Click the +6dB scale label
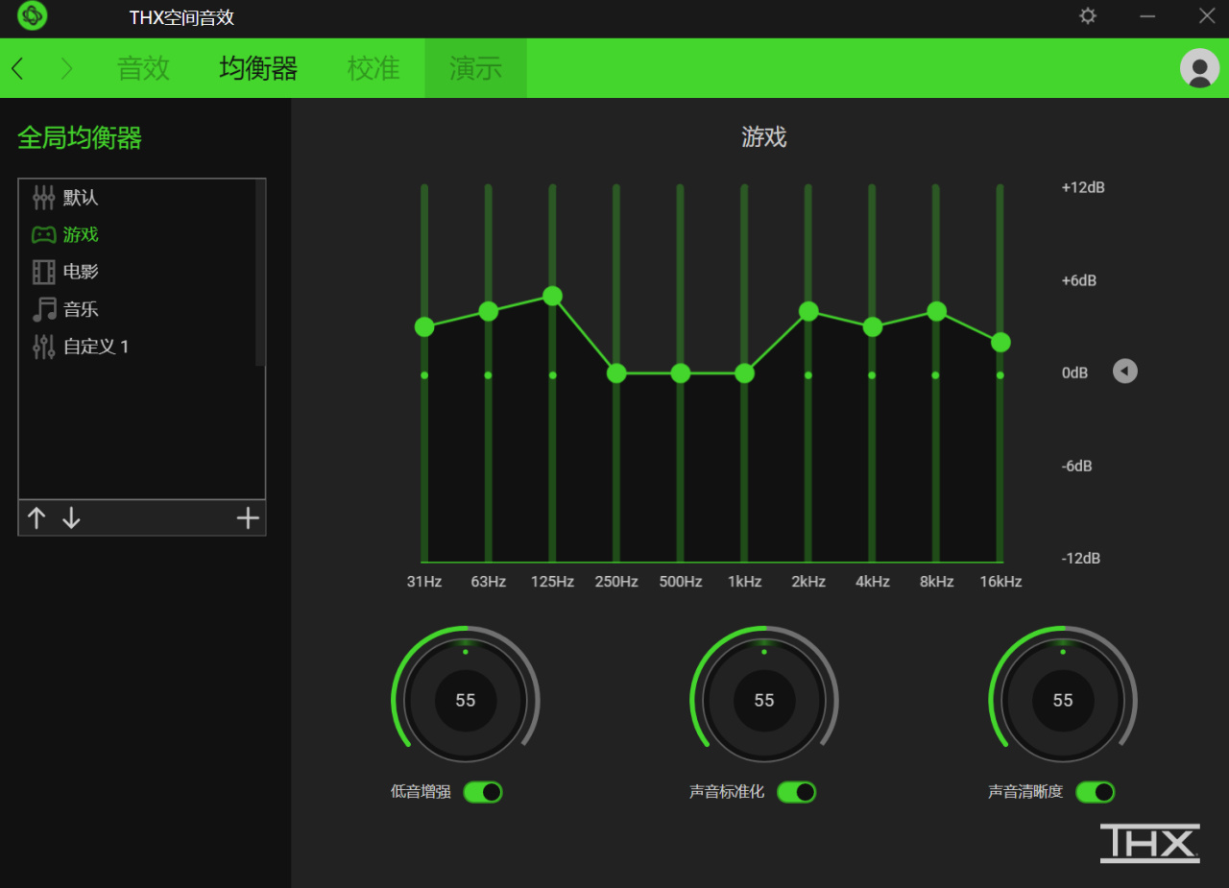 [1079, 280]
